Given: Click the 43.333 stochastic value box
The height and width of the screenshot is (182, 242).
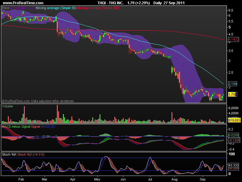Looking at the screenshot, I should click(234, 165).
